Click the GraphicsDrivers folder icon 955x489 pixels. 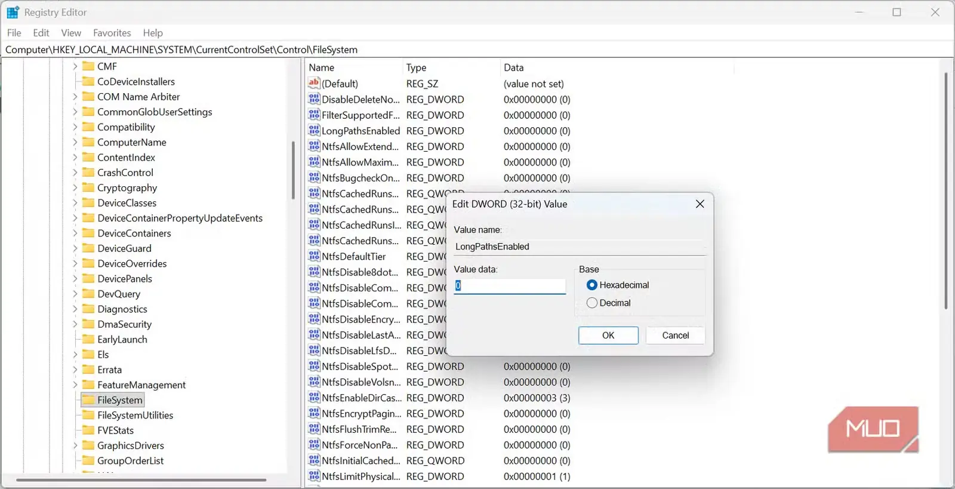(88, 445)
